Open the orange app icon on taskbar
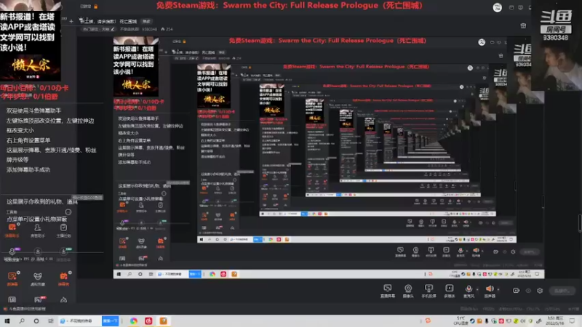 tap(163, 321)
